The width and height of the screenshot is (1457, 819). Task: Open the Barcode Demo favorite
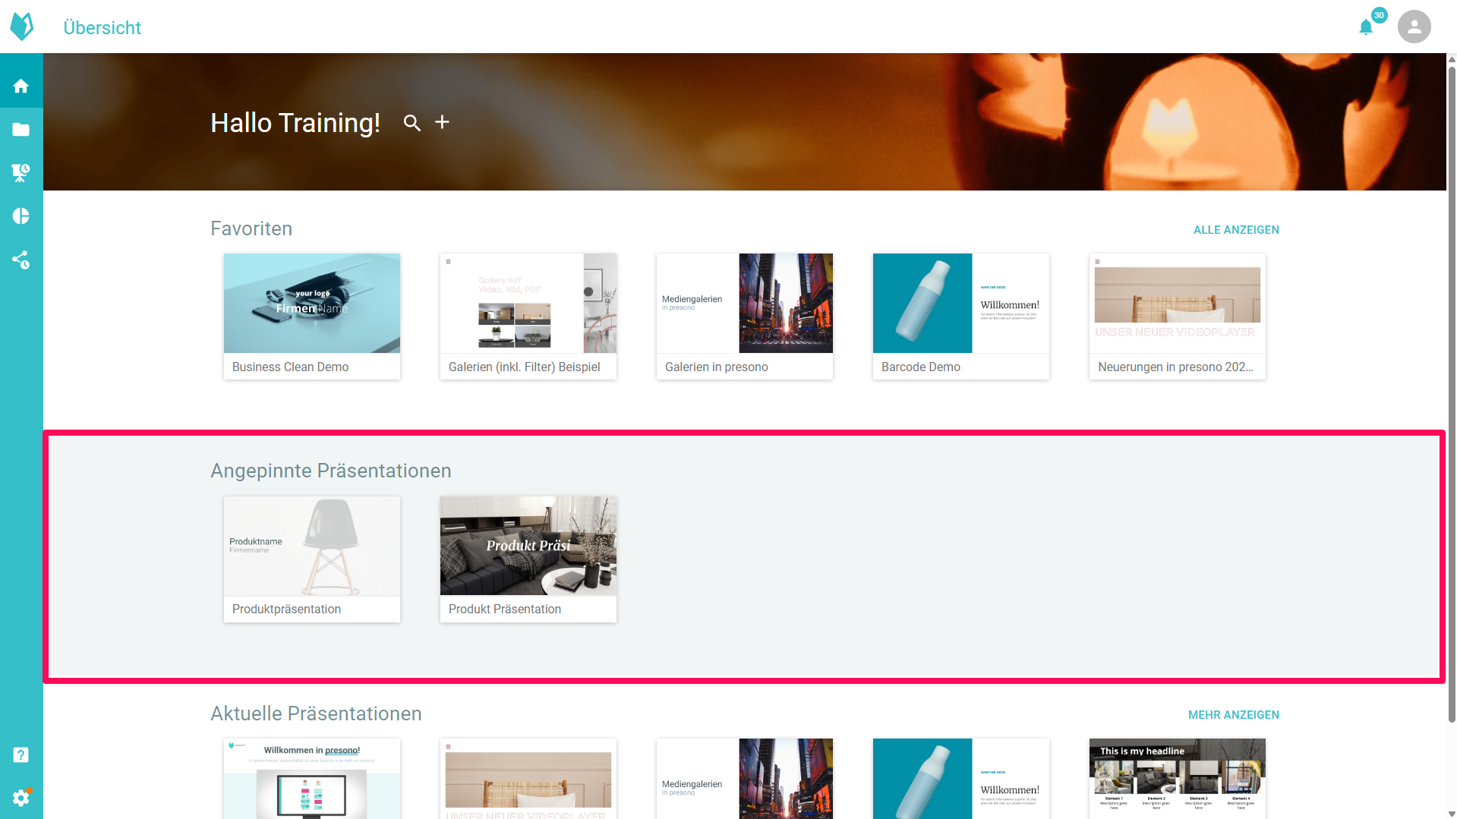[x=960, y=316]
